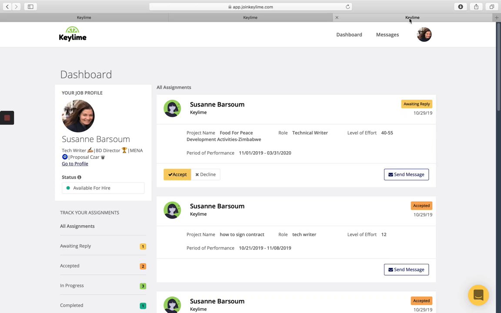This screenshot has width=501, height=313.
Task: Filter by In Progress assignments
Action: 72,286
